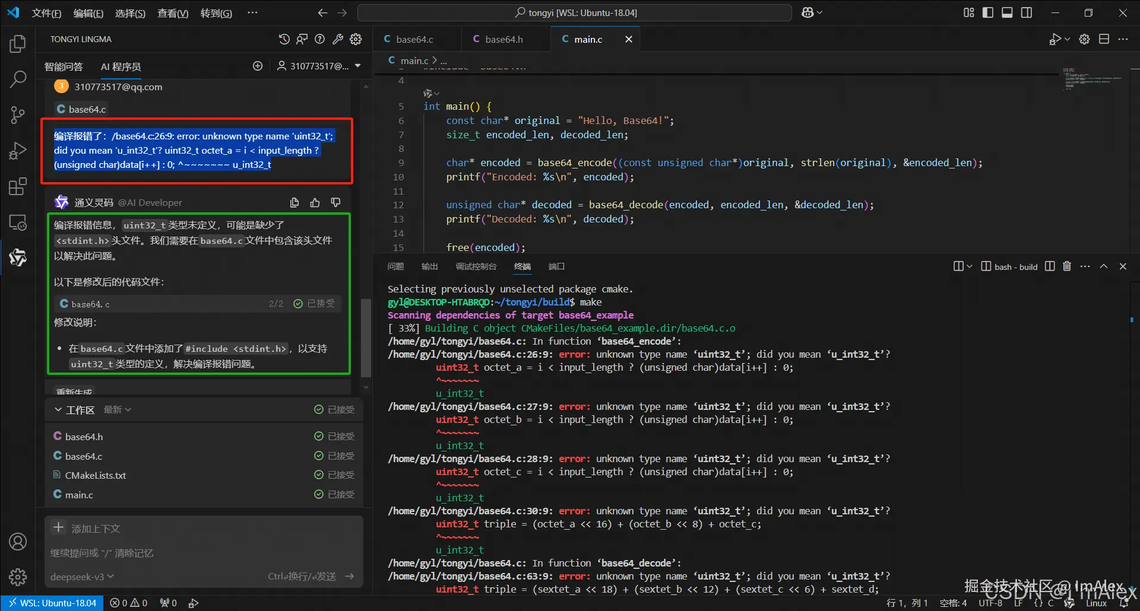The image size is (1140, 611).
Task: Switch to the base64.h editor tab
Action: click(503, 39)
